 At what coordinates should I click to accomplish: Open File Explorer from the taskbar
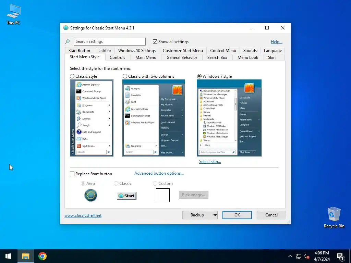[x=25, y=256]
